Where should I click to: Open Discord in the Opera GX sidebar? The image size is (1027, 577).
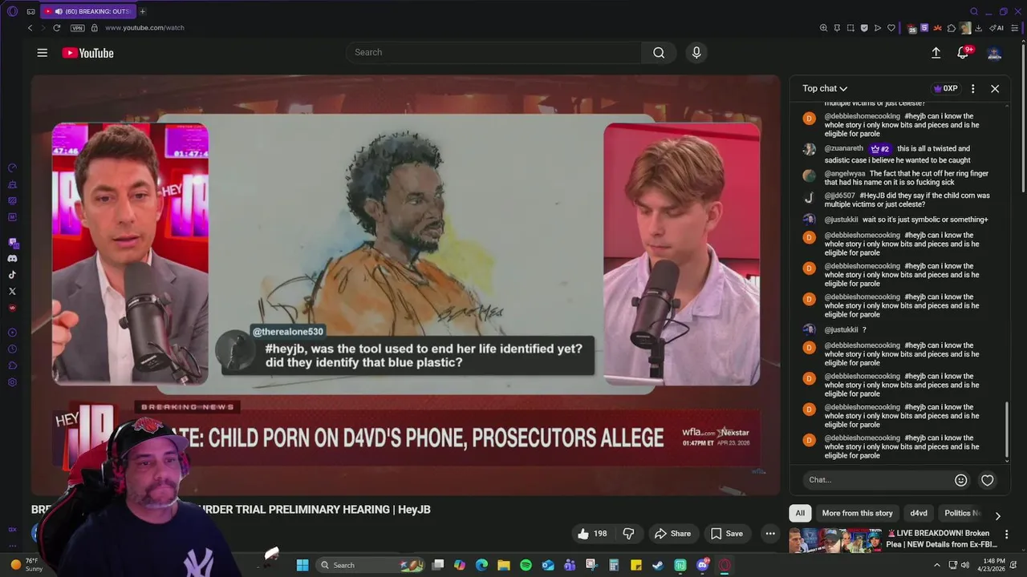12,259
